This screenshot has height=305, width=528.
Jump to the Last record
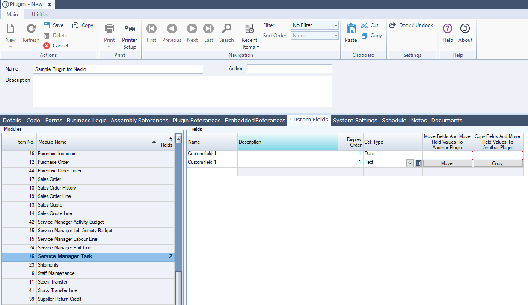[x=208, y=29]
